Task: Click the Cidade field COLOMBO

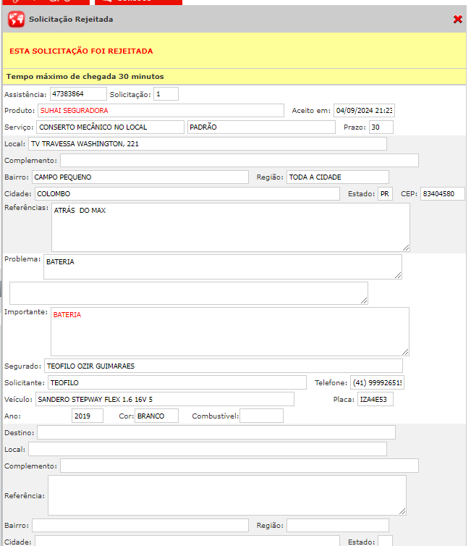Action: click(187, 193)
